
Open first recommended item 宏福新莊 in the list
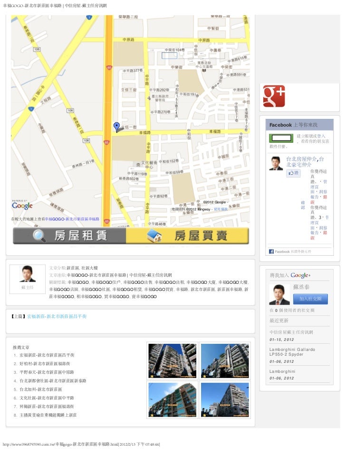47,355
